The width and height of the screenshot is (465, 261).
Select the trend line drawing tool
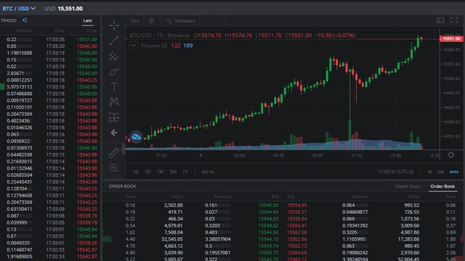[114, 41]
